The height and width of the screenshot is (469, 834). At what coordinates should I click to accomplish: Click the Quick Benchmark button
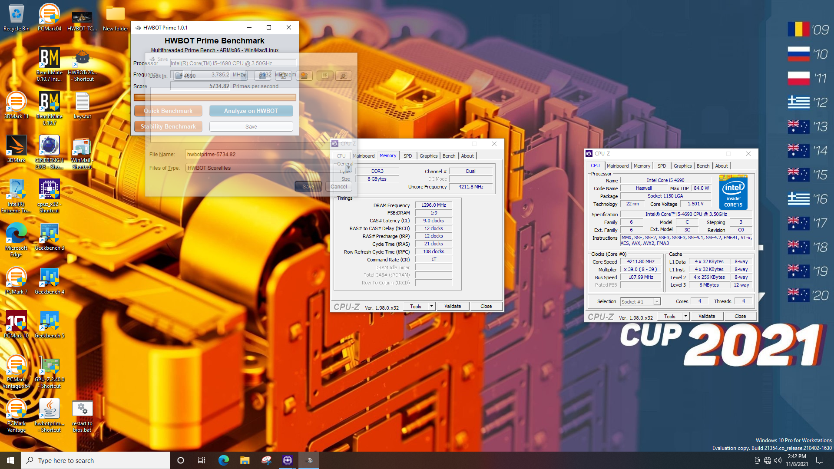tap(168, 111)
